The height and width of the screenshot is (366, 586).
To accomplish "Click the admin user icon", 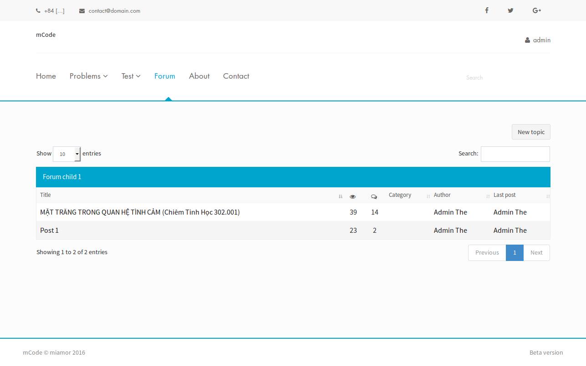I will pyautogui.click(x=527, y=40).
